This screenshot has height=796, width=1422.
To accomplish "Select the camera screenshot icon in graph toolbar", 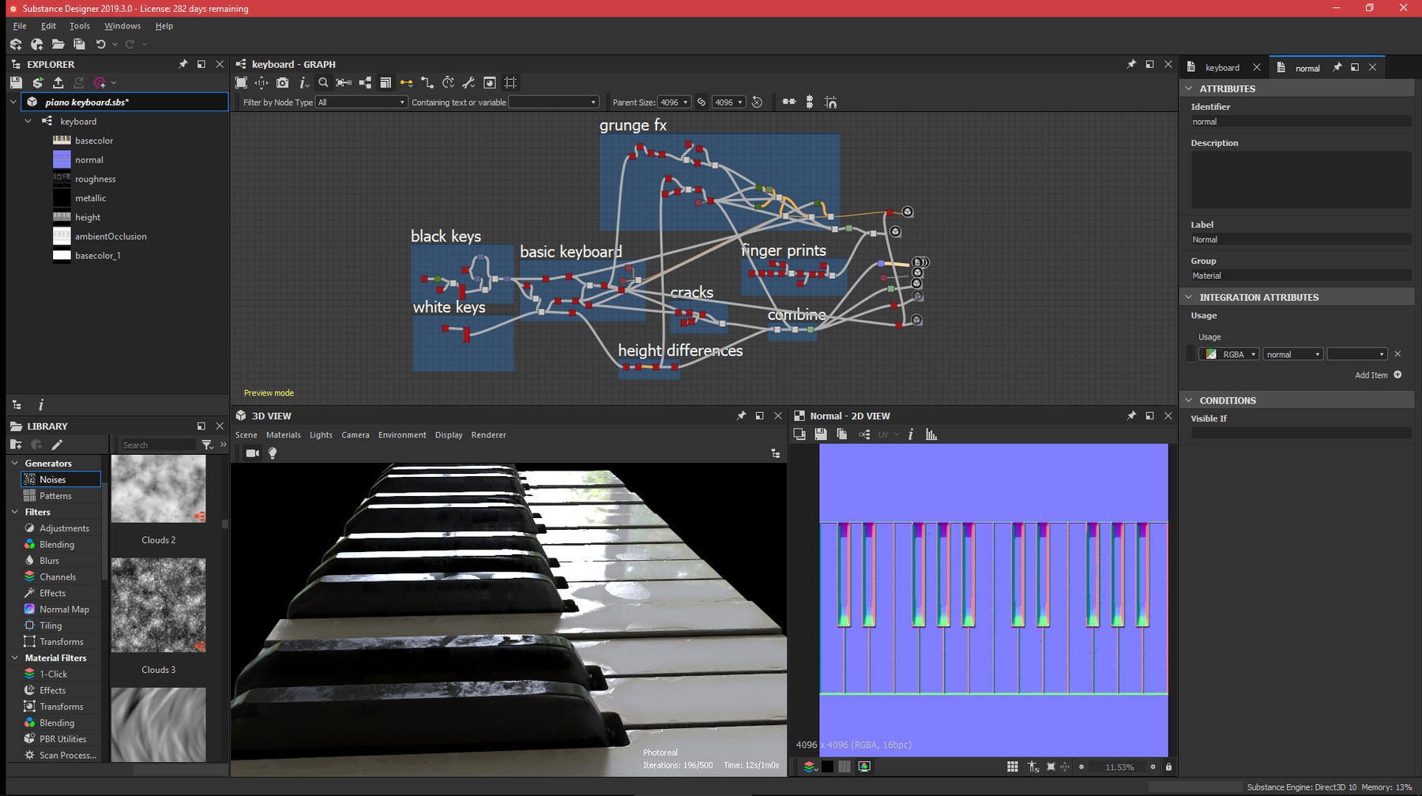I will click(282, 82).
